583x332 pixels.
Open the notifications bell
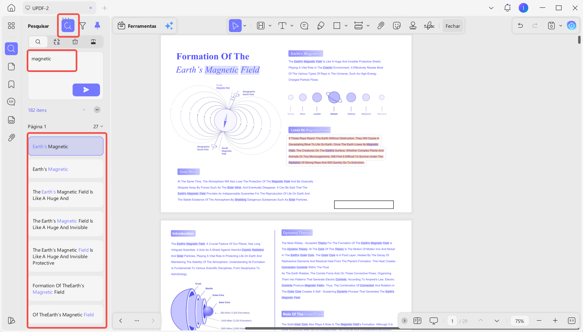(507, 8)
